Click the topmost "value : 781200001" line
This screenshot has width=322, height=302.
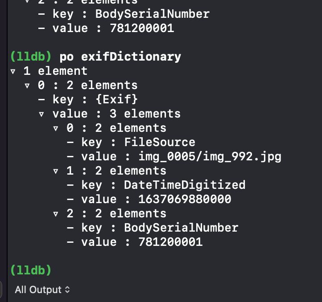click(x=113, y=28)
